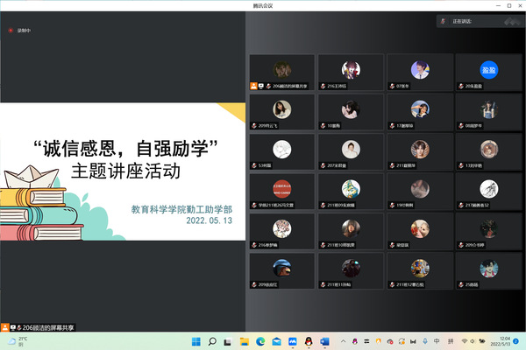The image size is (526, 350).
Task: Open the Windows Start menu
Action: [195, 340]
